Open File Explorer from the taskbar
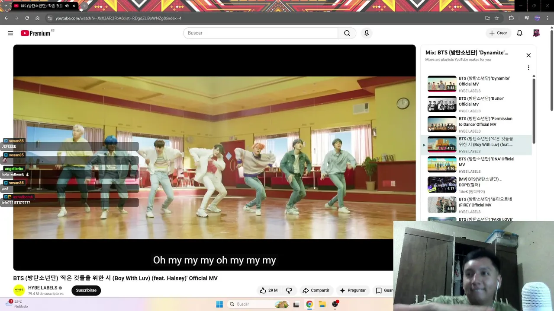The image size is (554, 311). pos(322,304)
